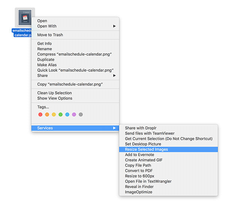Choose Open File in TextWrangler

[x=168, y=181]
